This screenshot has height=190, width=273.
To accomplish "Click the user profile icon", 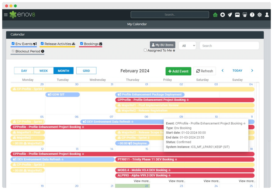I will (267, 15).
